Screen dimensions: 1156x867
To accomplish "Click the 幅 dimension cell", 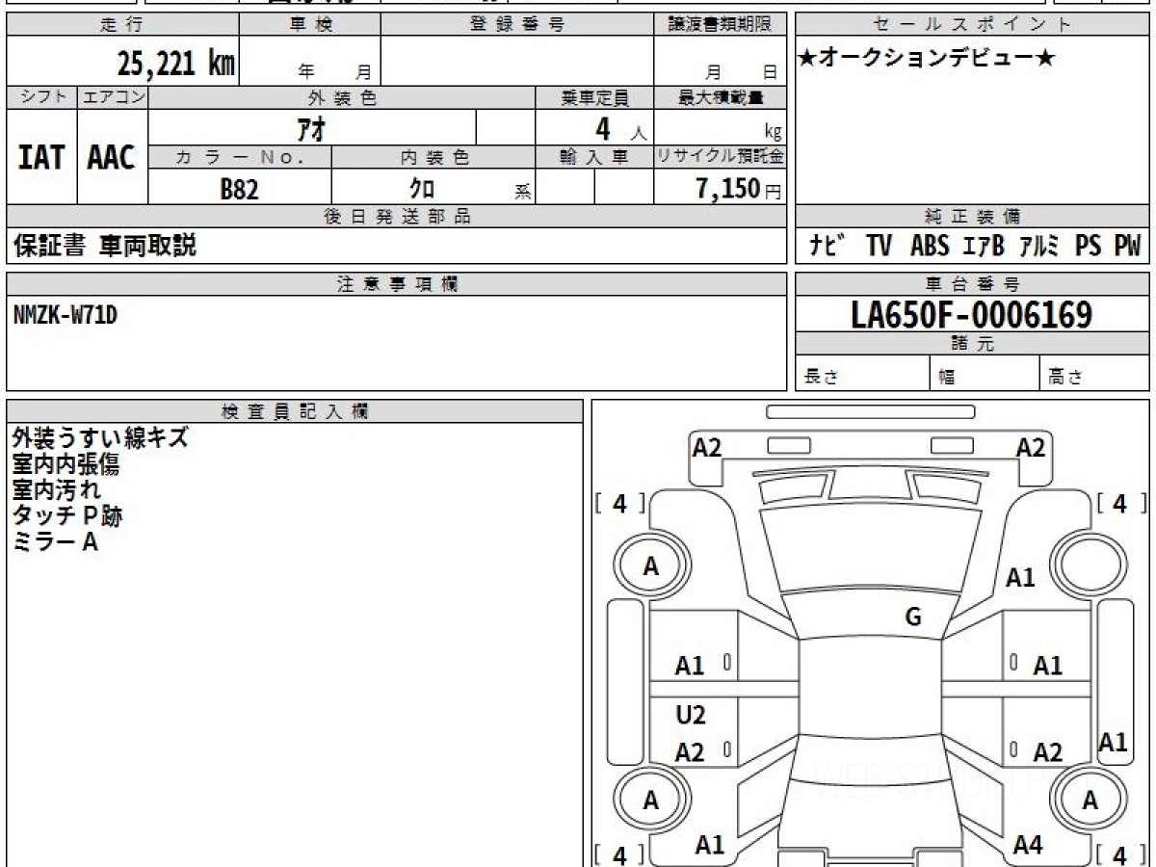I will tap(985, 374).
